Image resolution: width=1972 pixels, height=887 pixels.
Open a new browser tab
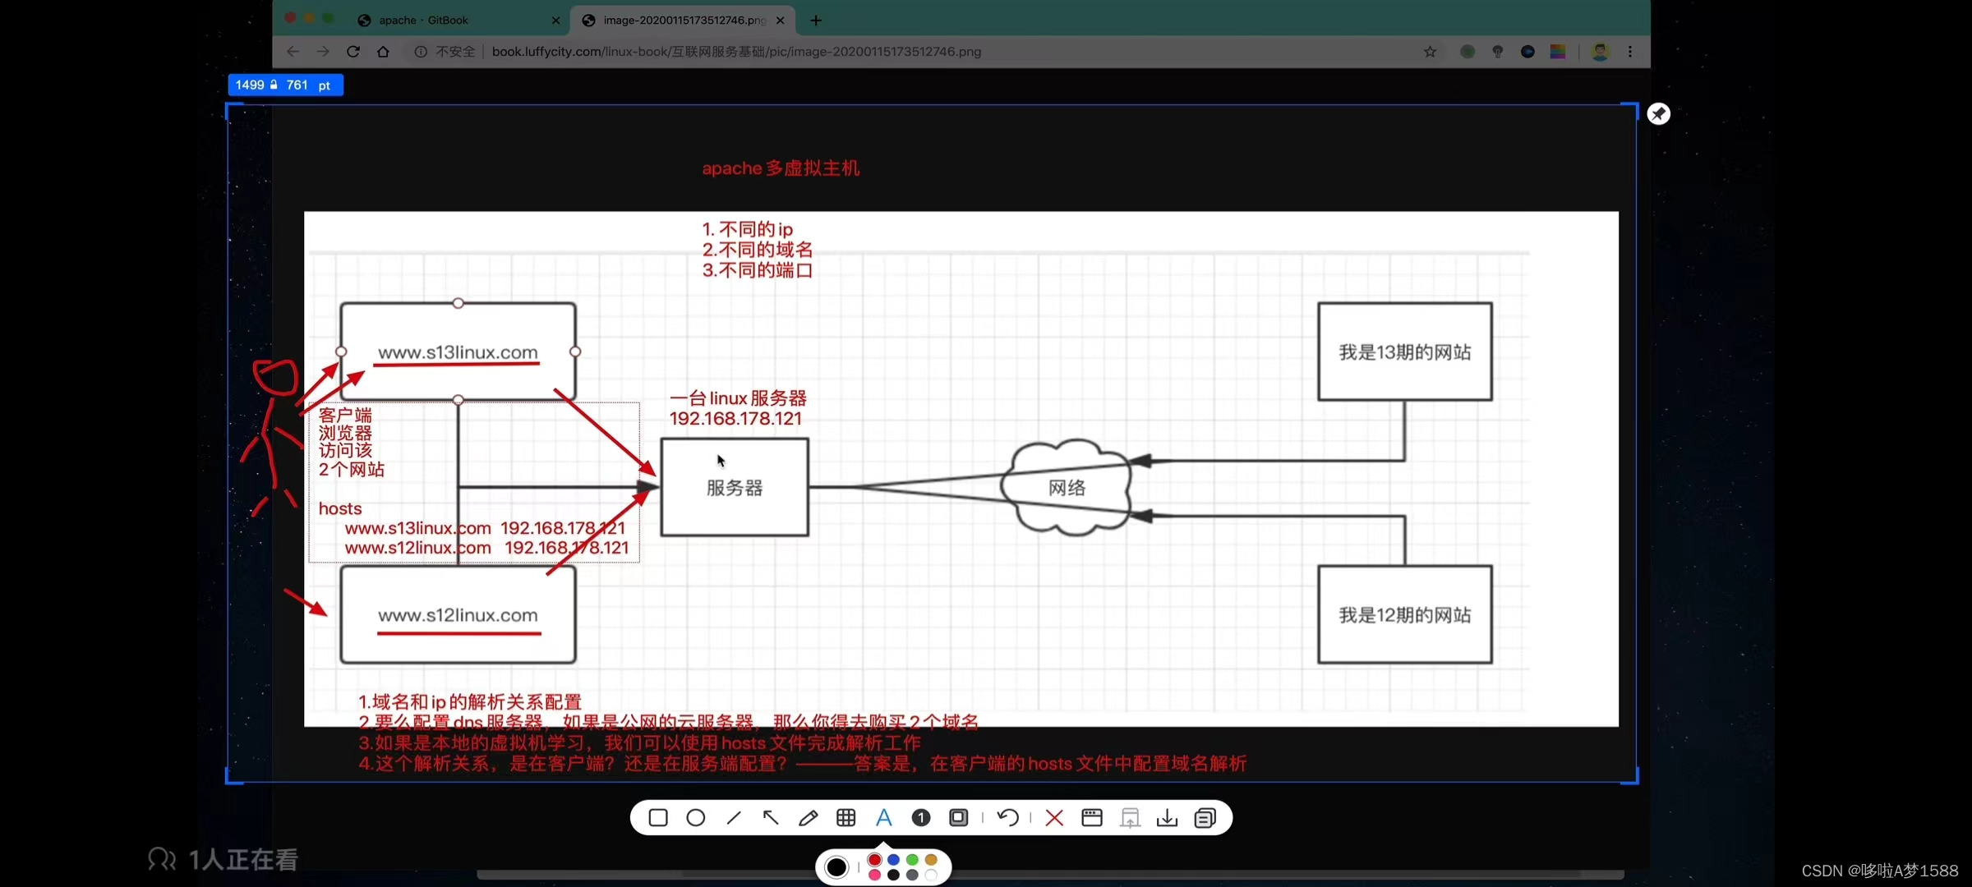click(x=816, y=21)
